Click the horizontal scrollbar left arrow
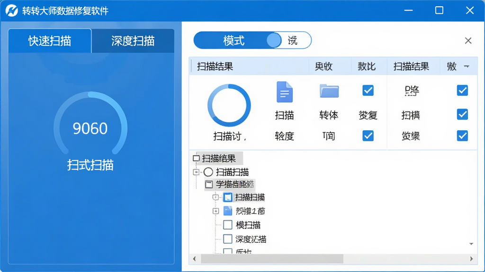Image resolution: width=485 pixels, height=272 pixels. coord(194,259)
